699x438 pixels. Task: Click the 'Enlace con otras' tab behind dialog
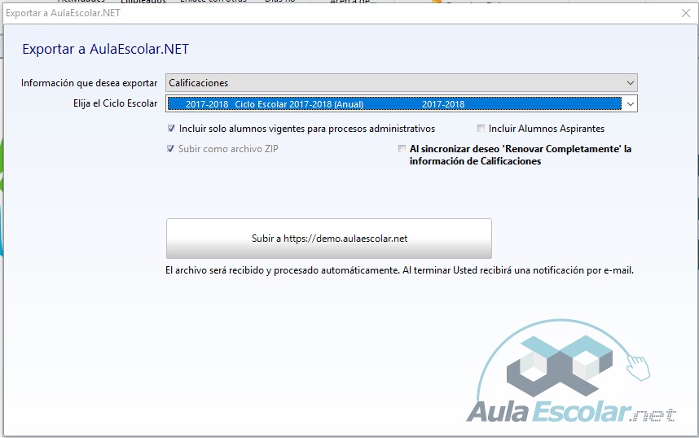tap(213, 2)
